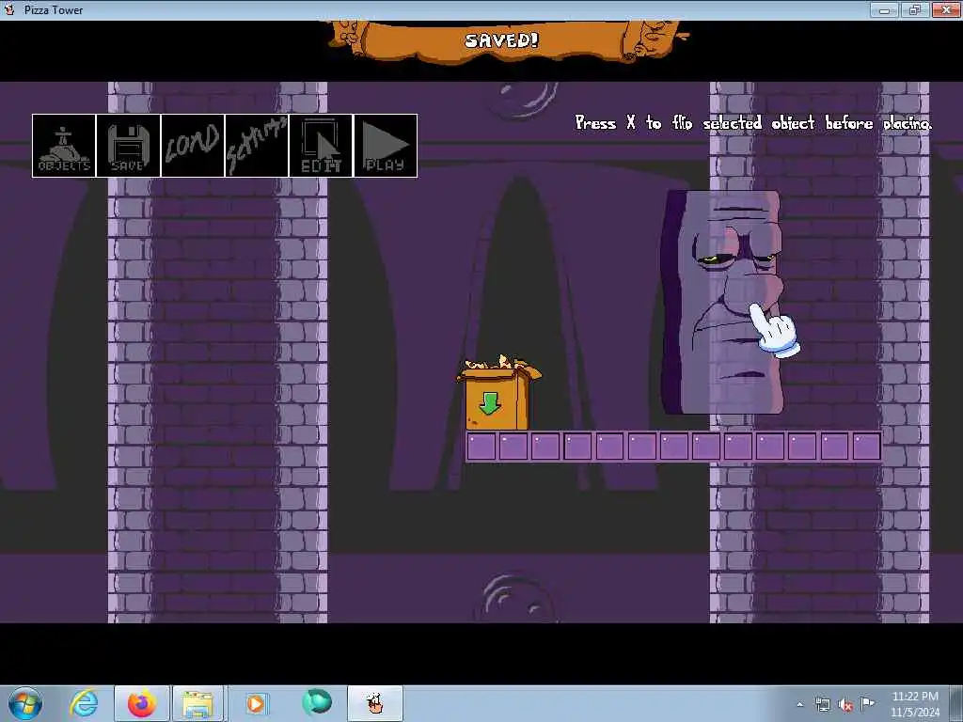The width and height of the screenshot is (963, 722).
Task: Close the Pizza Tower window
Action: click(945, 9)
